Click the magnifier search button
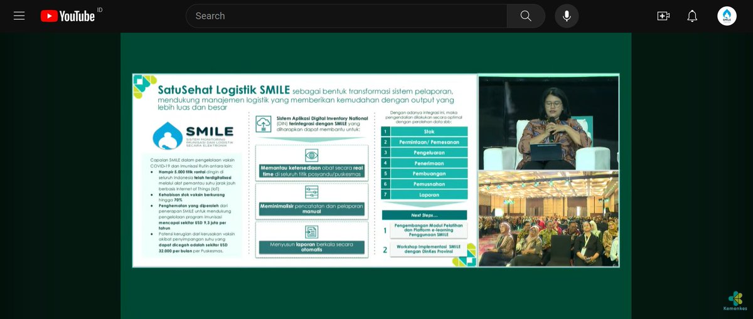 pos(526,16)
